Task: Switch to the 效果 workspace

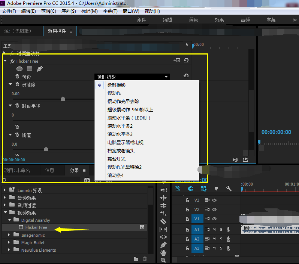Action: 219,20
